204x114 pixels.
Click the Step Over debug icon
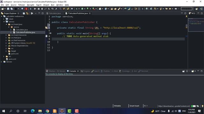pyautogui.click(x=52, y=9)
